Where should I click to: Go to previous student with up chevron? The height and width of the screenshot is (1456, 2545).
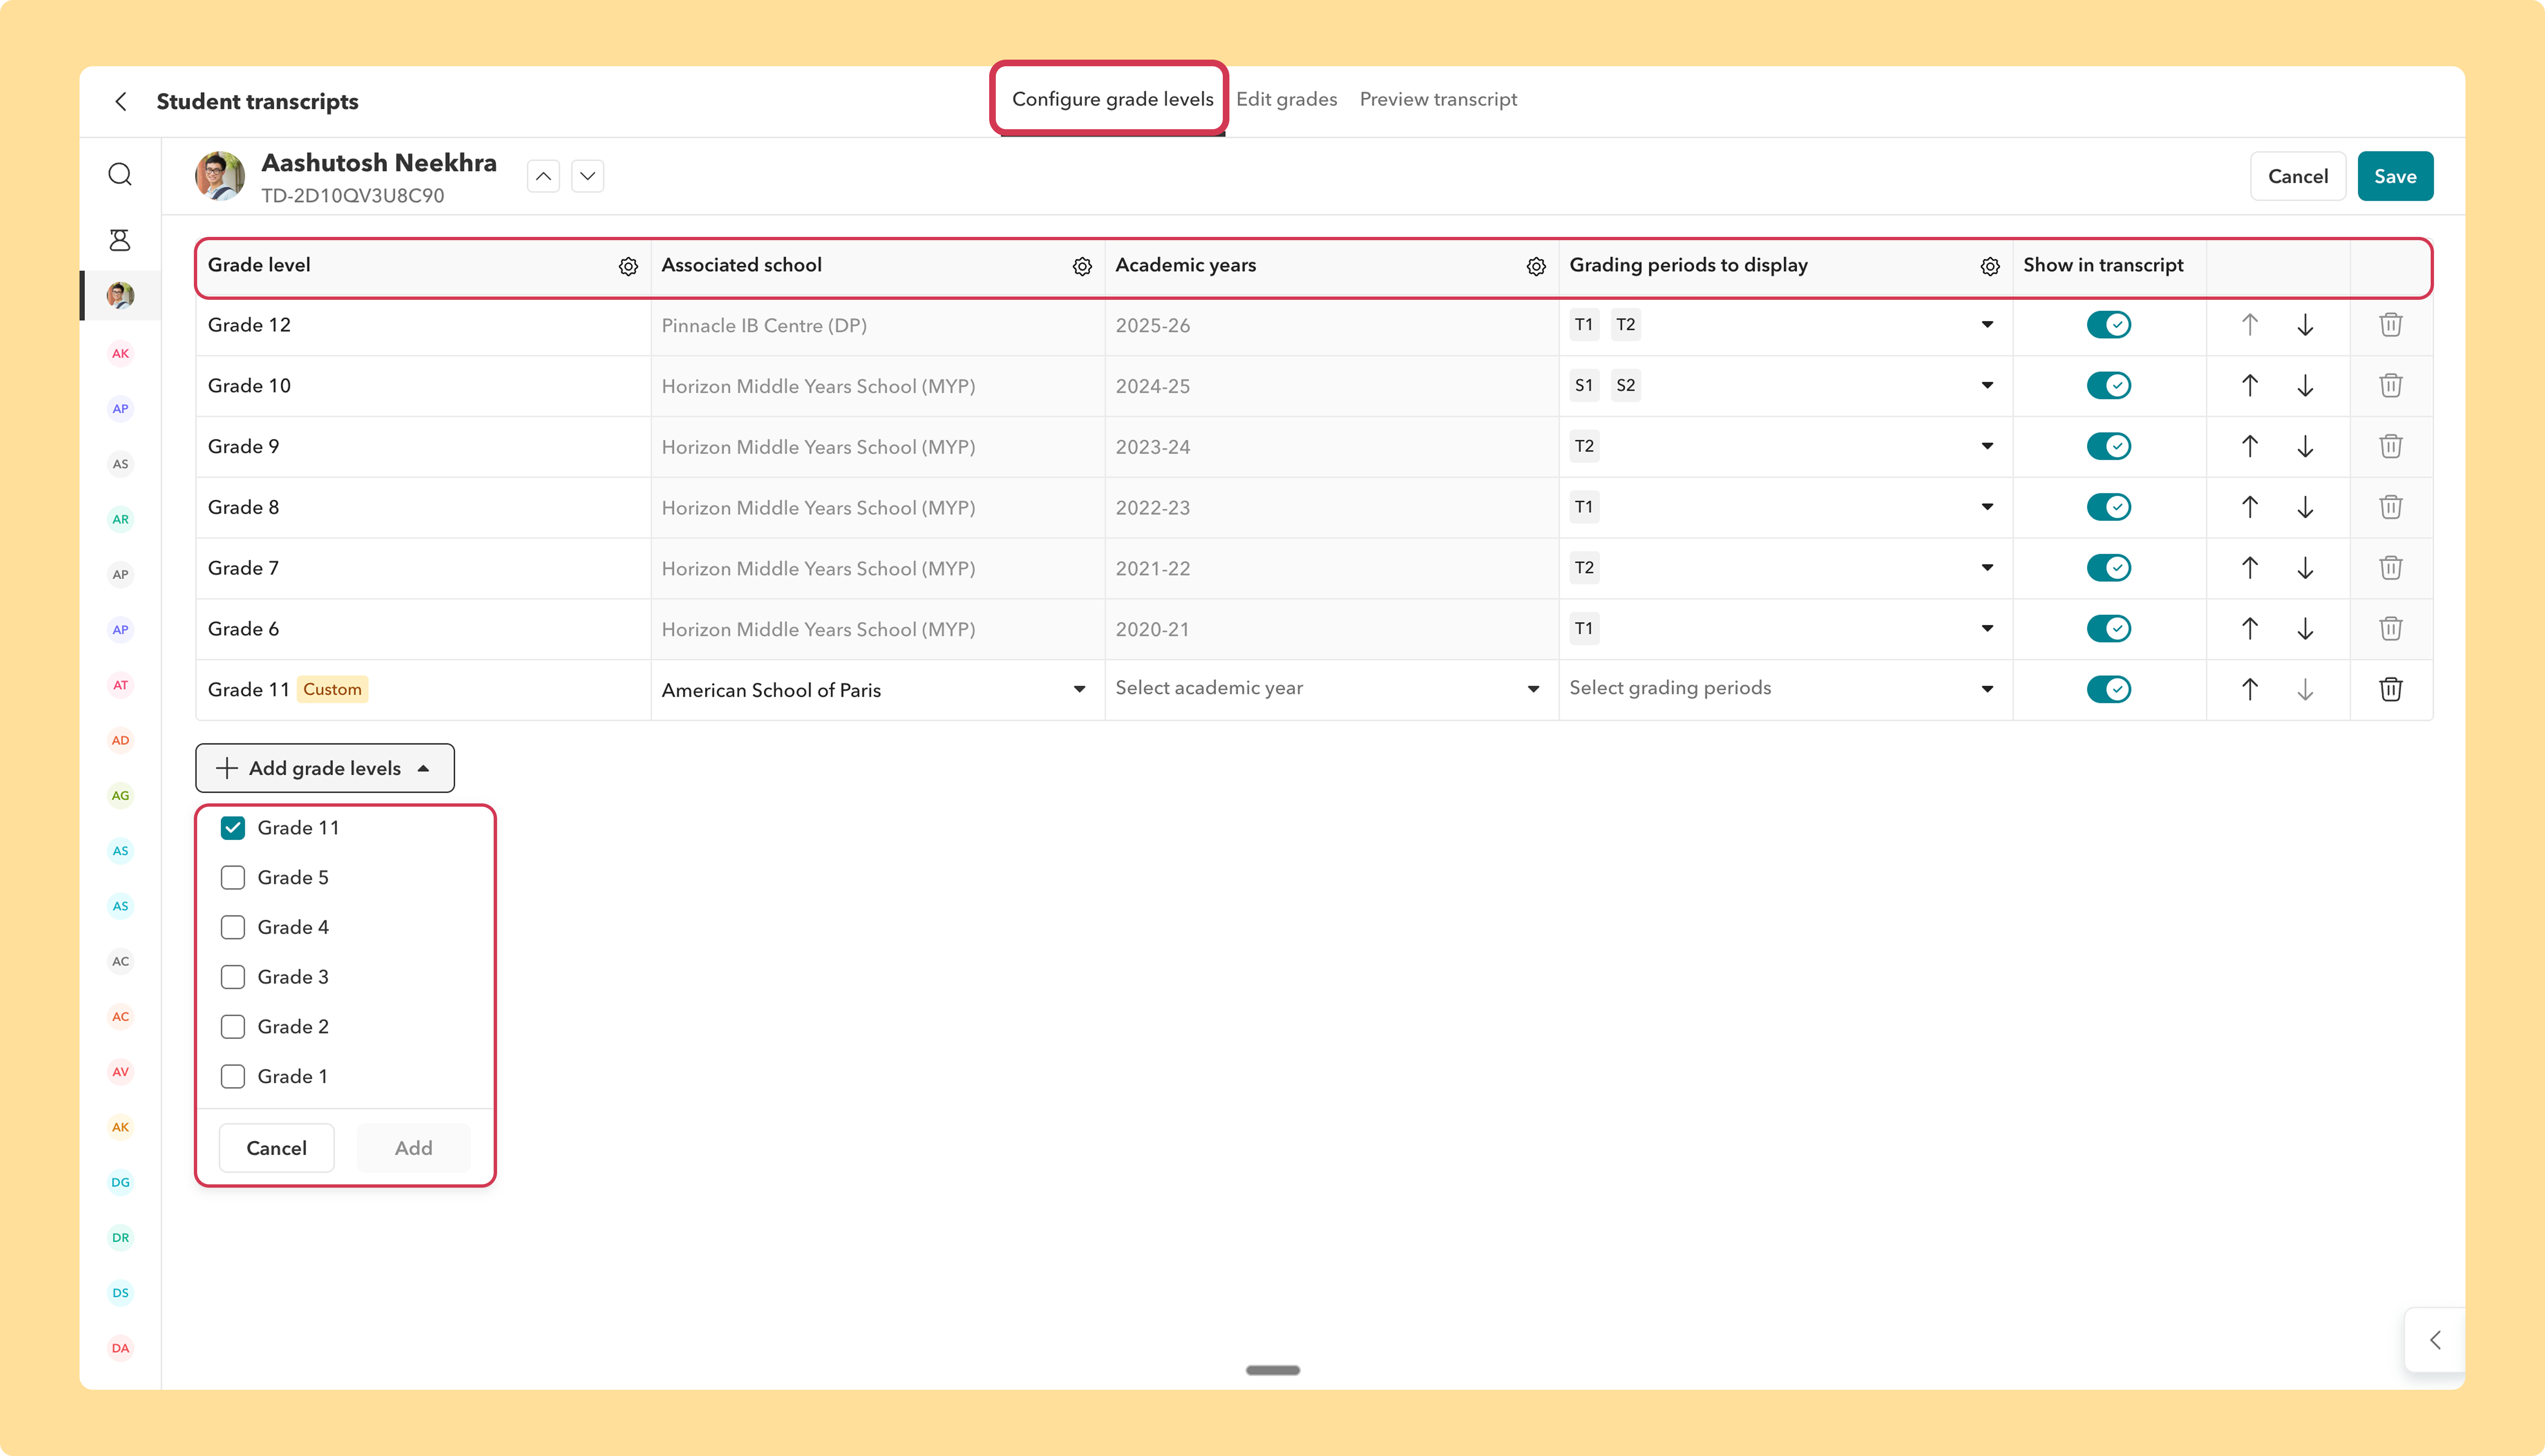click(x=543, y=177)
